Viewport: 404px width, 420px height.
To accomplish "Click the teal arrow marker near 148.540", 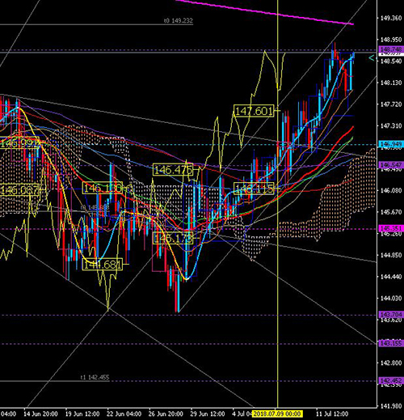I will 372,58.
